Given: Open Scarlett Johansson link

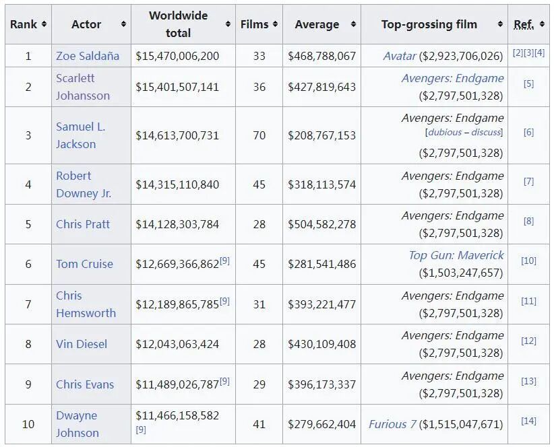Looking at the screenshot, I should (83, 87).
